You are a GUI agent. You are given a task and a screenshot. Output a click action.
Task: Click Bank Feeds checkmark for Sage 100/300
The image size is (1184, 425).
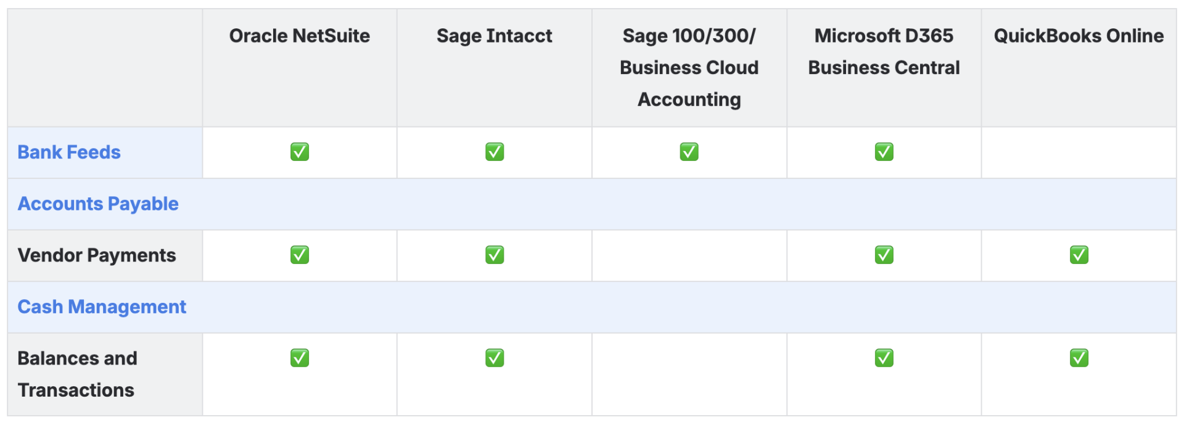[689, 152]
